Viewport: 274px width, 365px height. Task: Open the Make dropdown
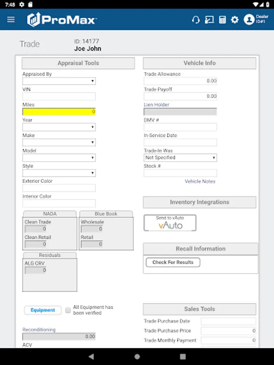pos(59,142)
